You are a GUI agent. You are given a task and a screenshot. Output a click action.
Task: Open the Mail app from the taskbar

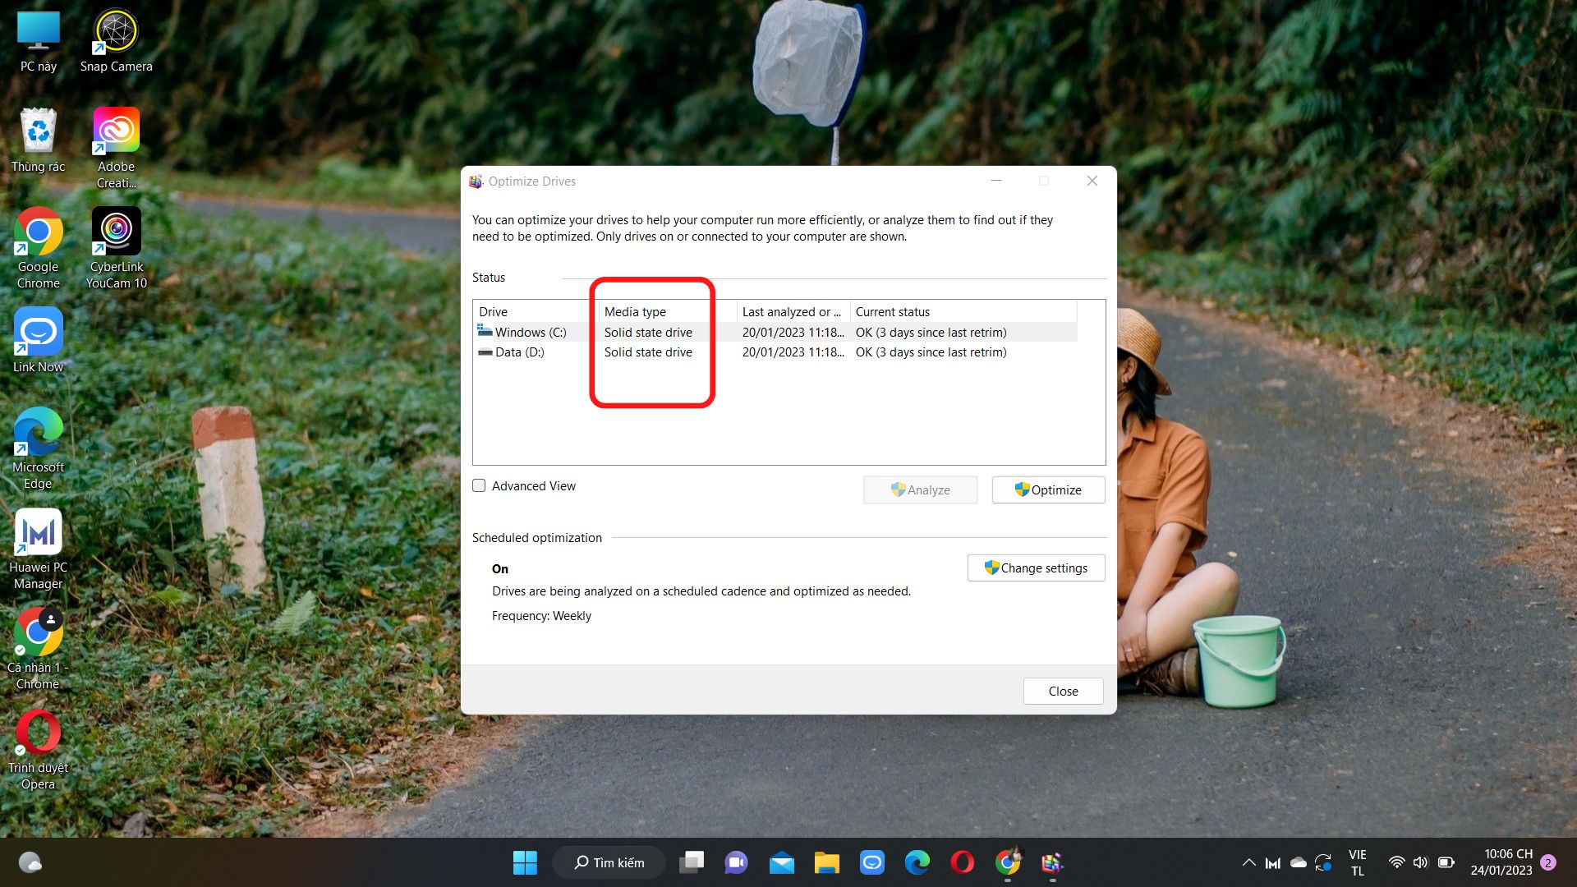coord(781,862)
